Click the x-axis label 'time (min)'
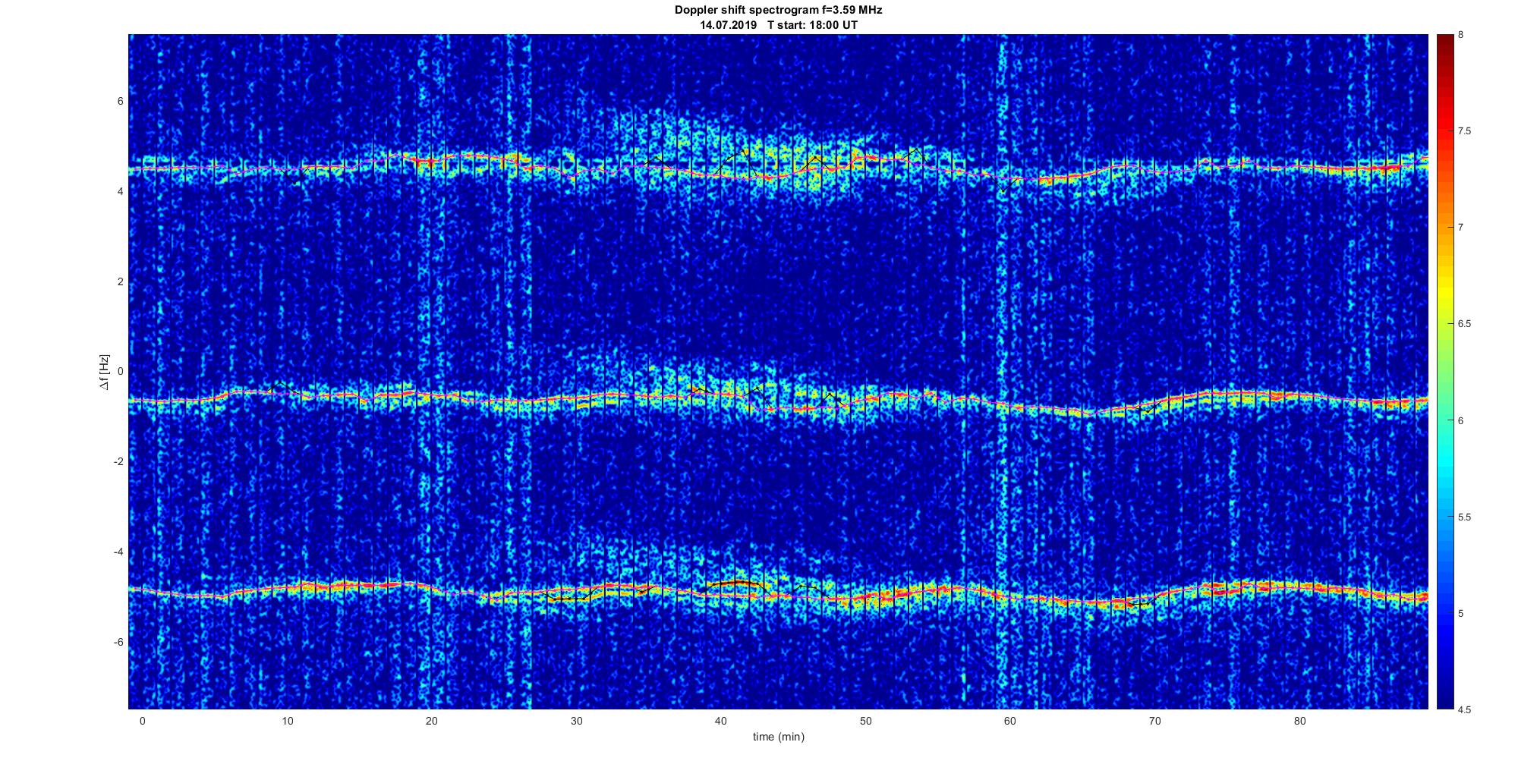 click(779, 737)
